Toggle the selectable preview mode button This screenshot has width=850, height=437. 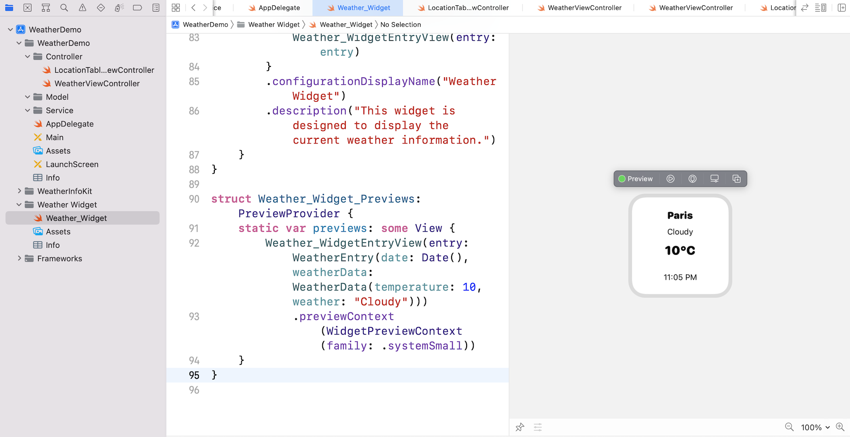click(x=692, y=179)
